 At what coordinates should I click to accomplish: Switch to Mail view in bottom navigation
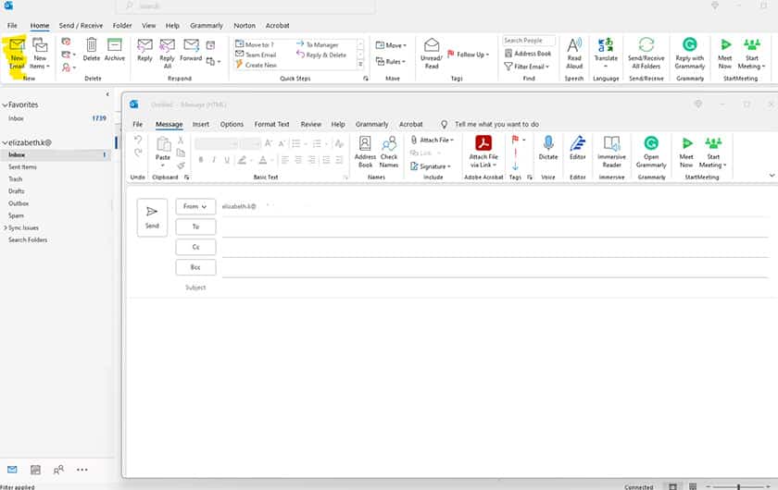tap(12, 469)
